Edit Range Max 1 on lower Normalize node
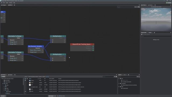Viewport: 172px width, 97px height. point(22,60)
